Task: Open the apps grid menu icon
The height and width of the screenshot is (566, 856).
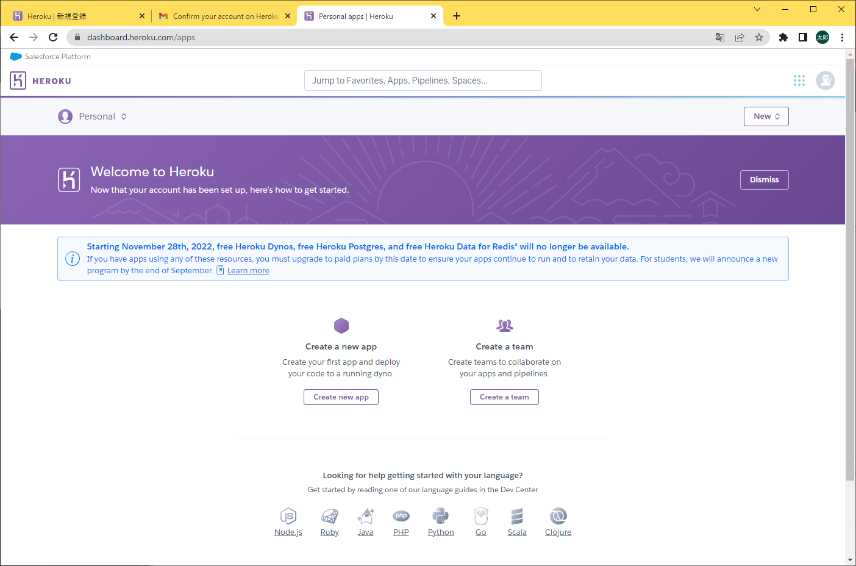Action: (799, 81)
